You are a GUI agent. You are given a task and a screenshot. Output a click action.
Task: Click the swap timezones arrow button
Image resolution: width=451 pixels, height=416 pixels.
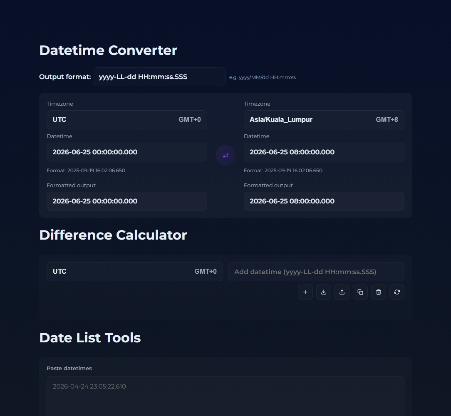226,155
